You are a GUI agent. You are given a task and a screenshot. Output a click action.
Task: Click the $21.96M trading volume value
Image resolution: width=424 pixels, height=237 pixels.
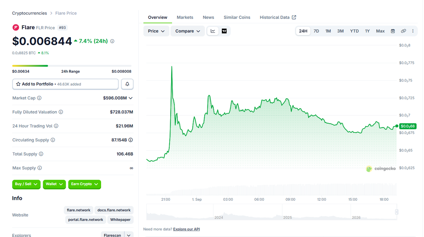[x=124, y=126]
